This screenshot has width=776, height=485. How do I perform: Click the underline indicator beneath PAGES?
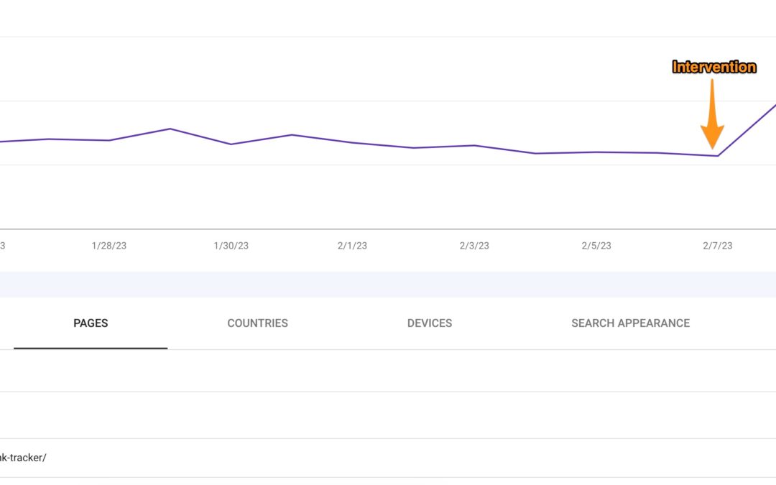click(x=91, y=348)
